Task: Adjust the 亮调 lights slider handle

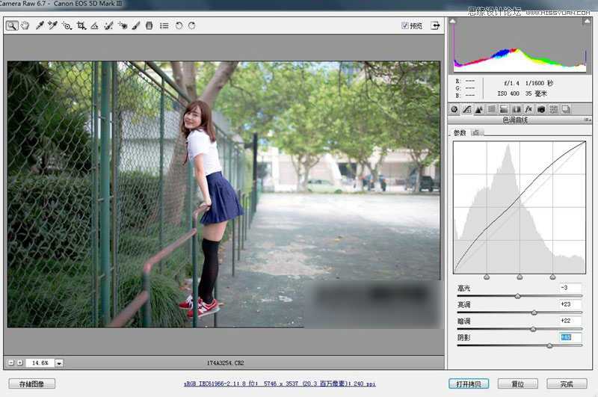Action: click(x=534, y=313)
